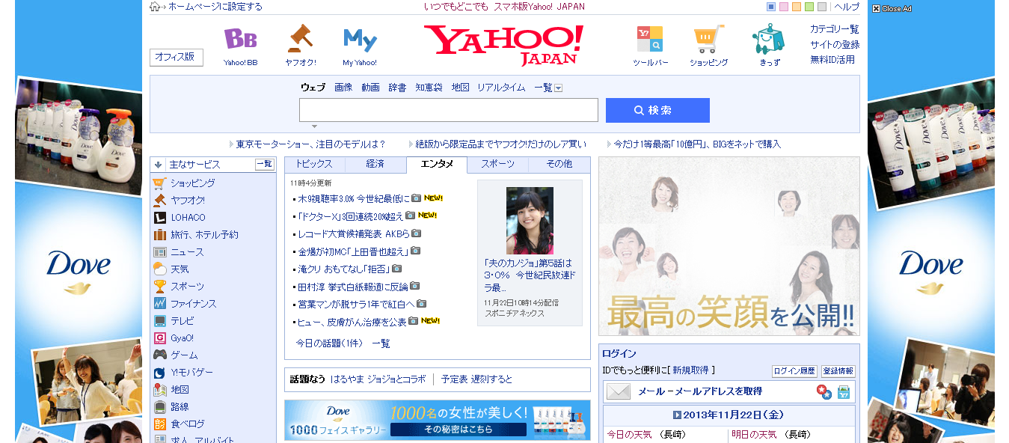Viewport: 1009px width, 443px height.
Task: Click the web search input field
Action: point(449,110)
